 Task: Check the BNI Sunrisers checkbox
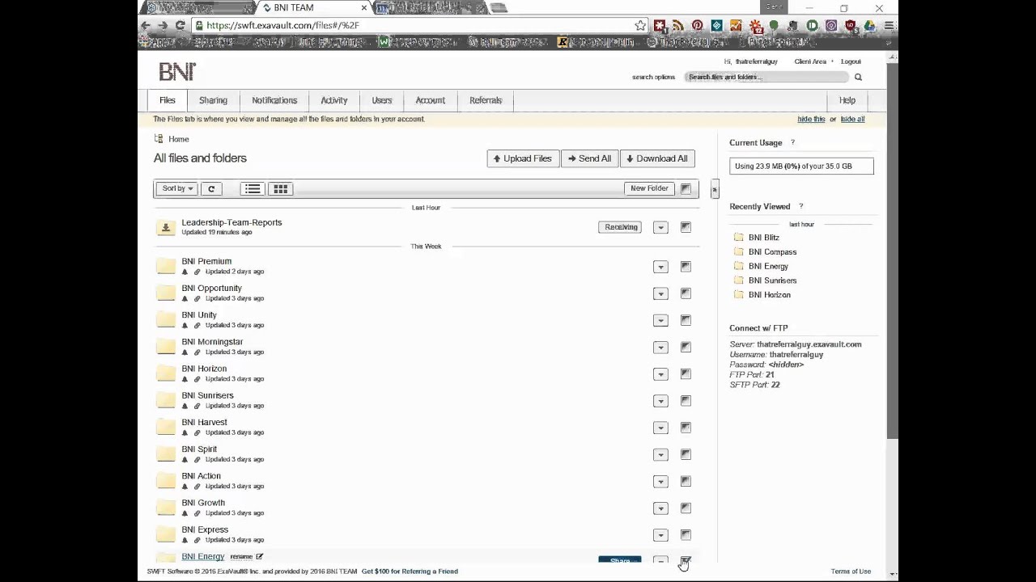tap(686, 400)
